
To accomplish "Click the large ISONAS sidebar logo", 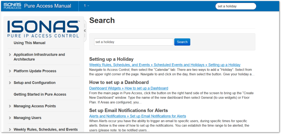I will pos(44,29).
